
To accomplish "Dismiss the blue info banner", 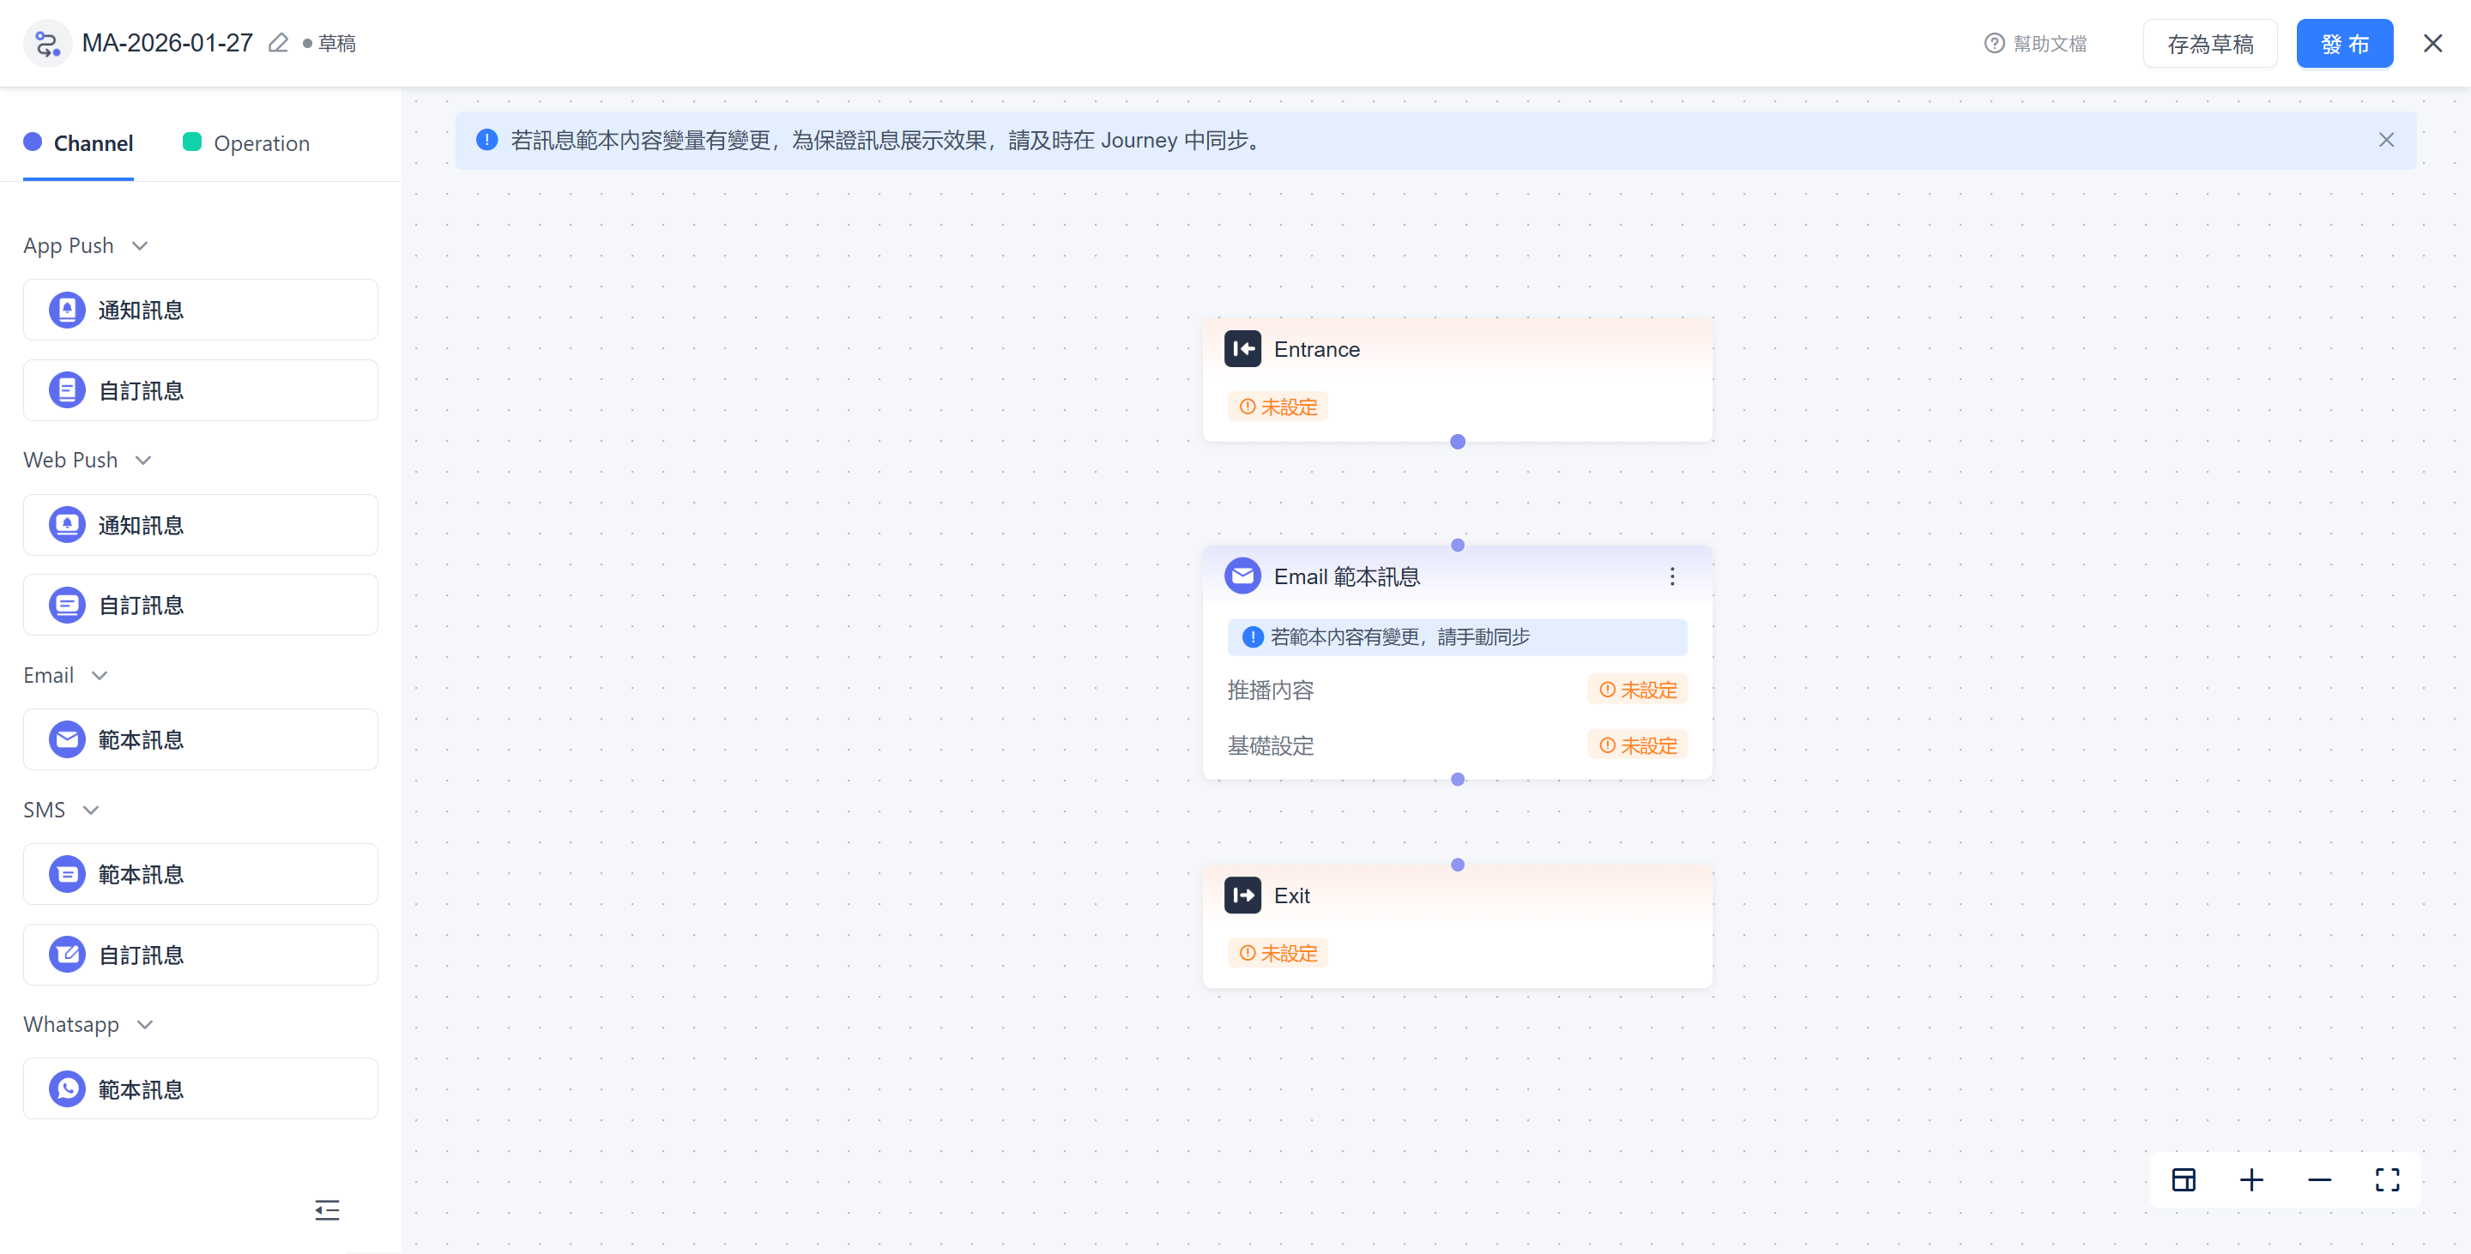I will (2385, 140).
